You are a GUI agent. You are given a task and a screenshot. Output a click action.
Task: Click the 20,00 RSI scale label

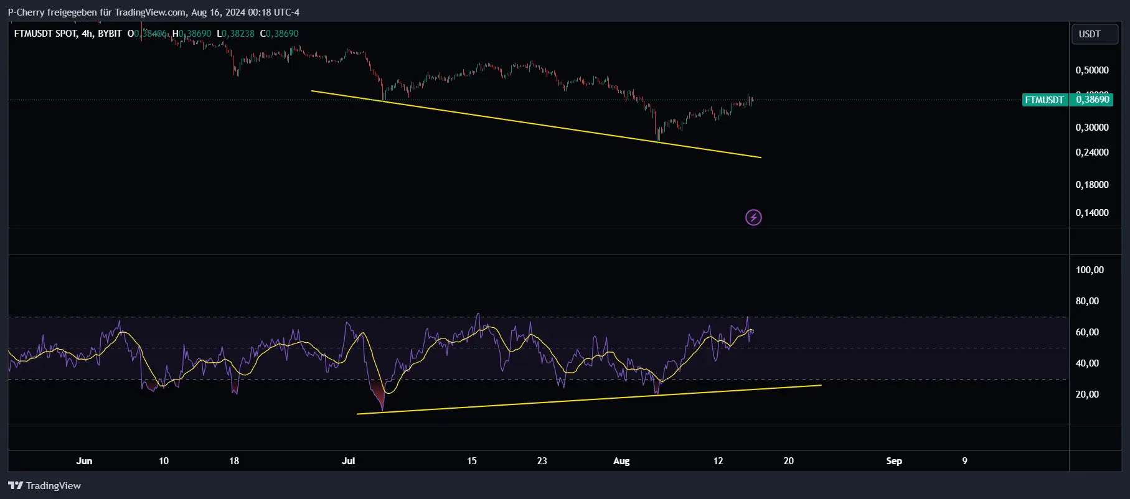pyautogui.click(x=1087, y=394)
